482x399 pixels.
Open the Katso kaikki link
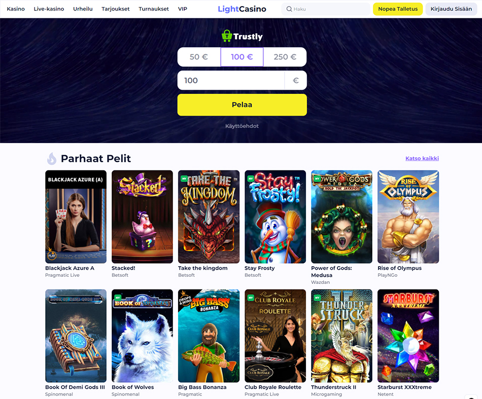click(422, 158)
